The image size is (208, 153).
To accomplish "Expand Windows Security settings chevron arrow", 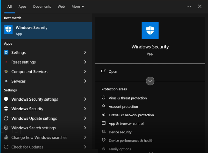I will pyautogui.click(x=85, y=99).
